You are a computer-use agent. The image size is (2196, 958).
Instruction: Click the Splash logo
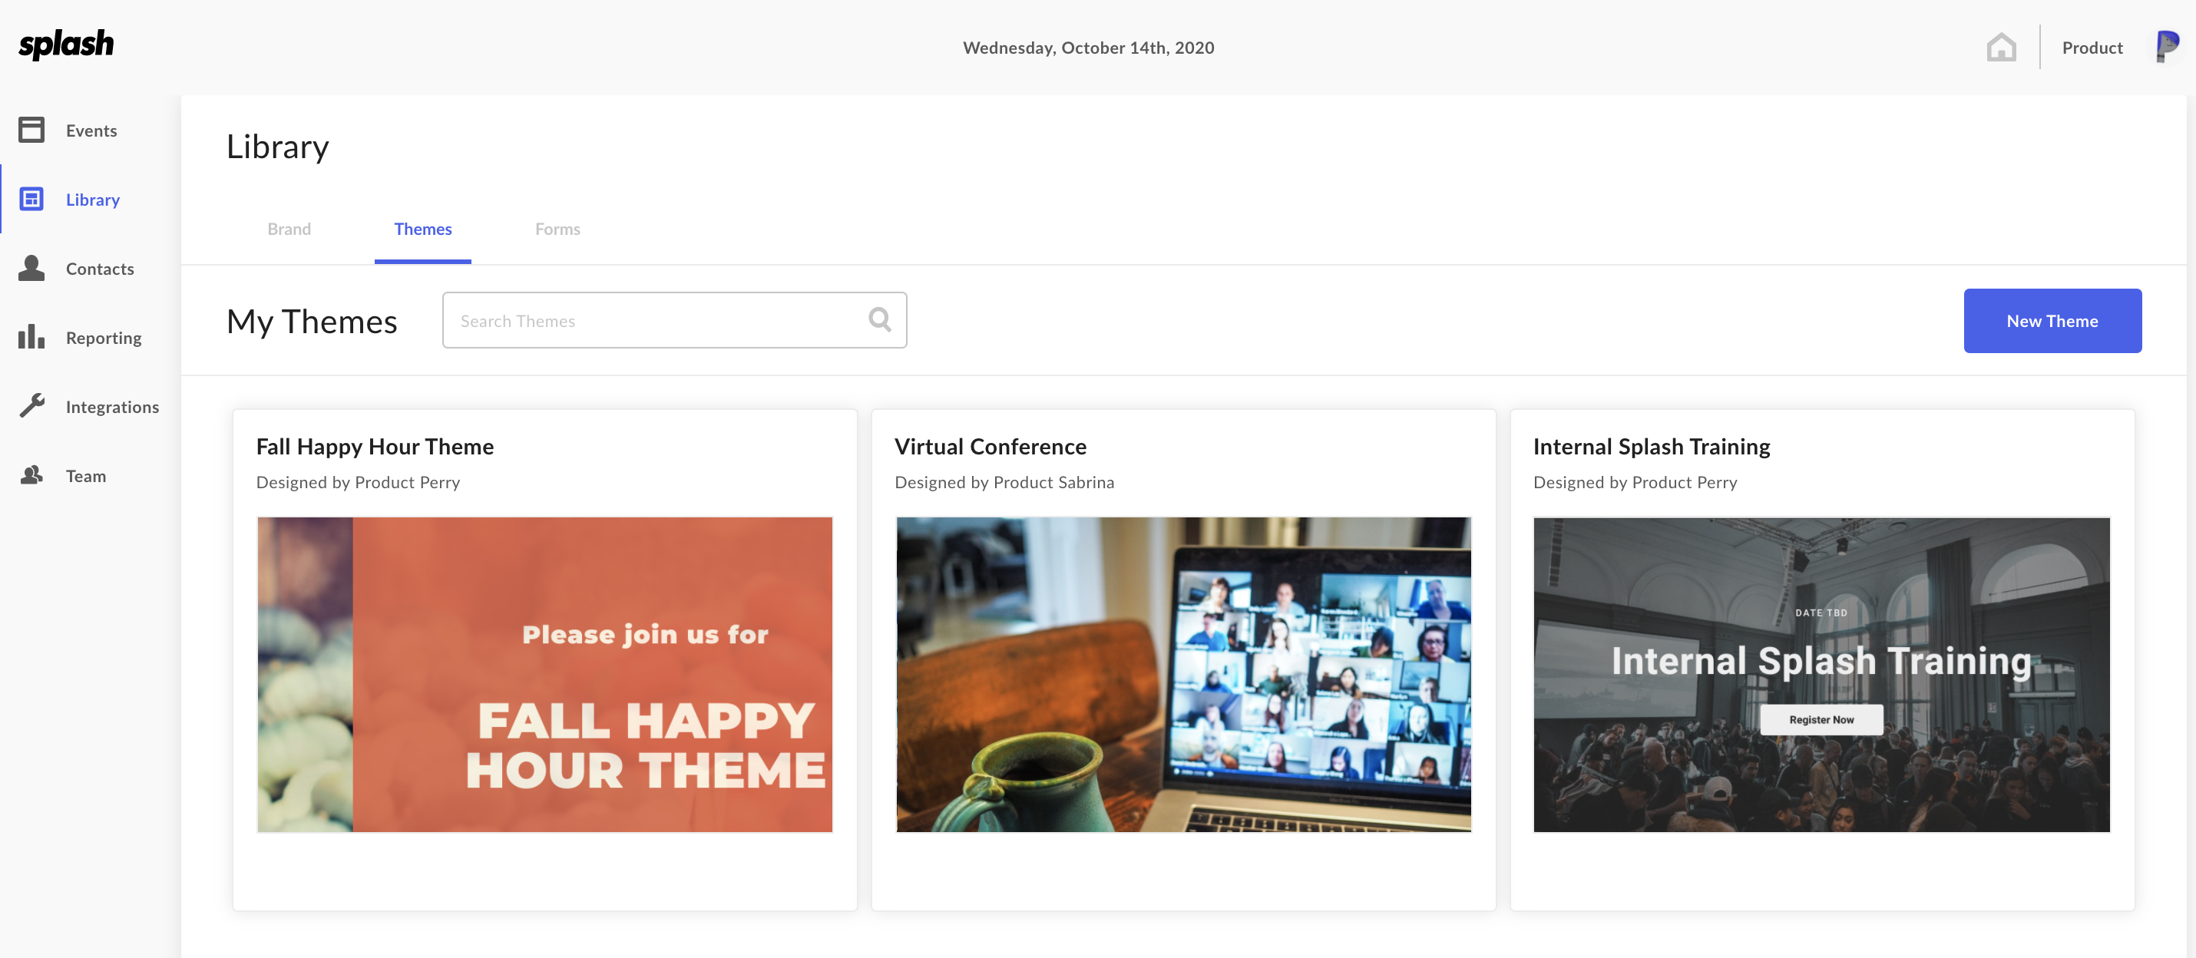(x=65, y=45)
